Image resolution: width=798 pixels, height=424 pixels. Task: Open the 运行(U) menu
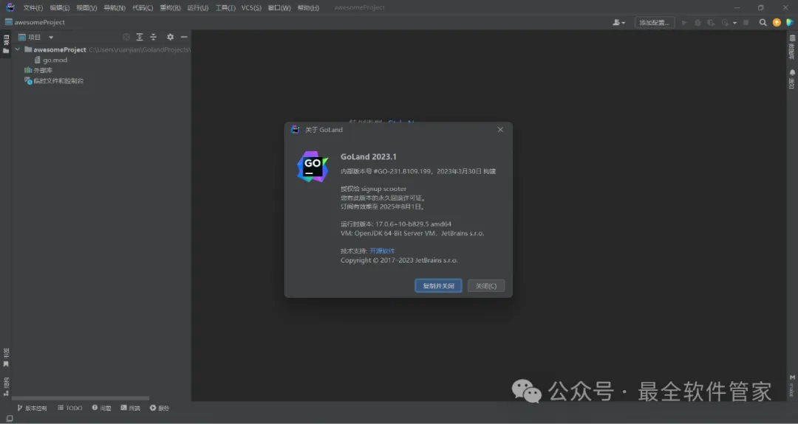(198, 7)
